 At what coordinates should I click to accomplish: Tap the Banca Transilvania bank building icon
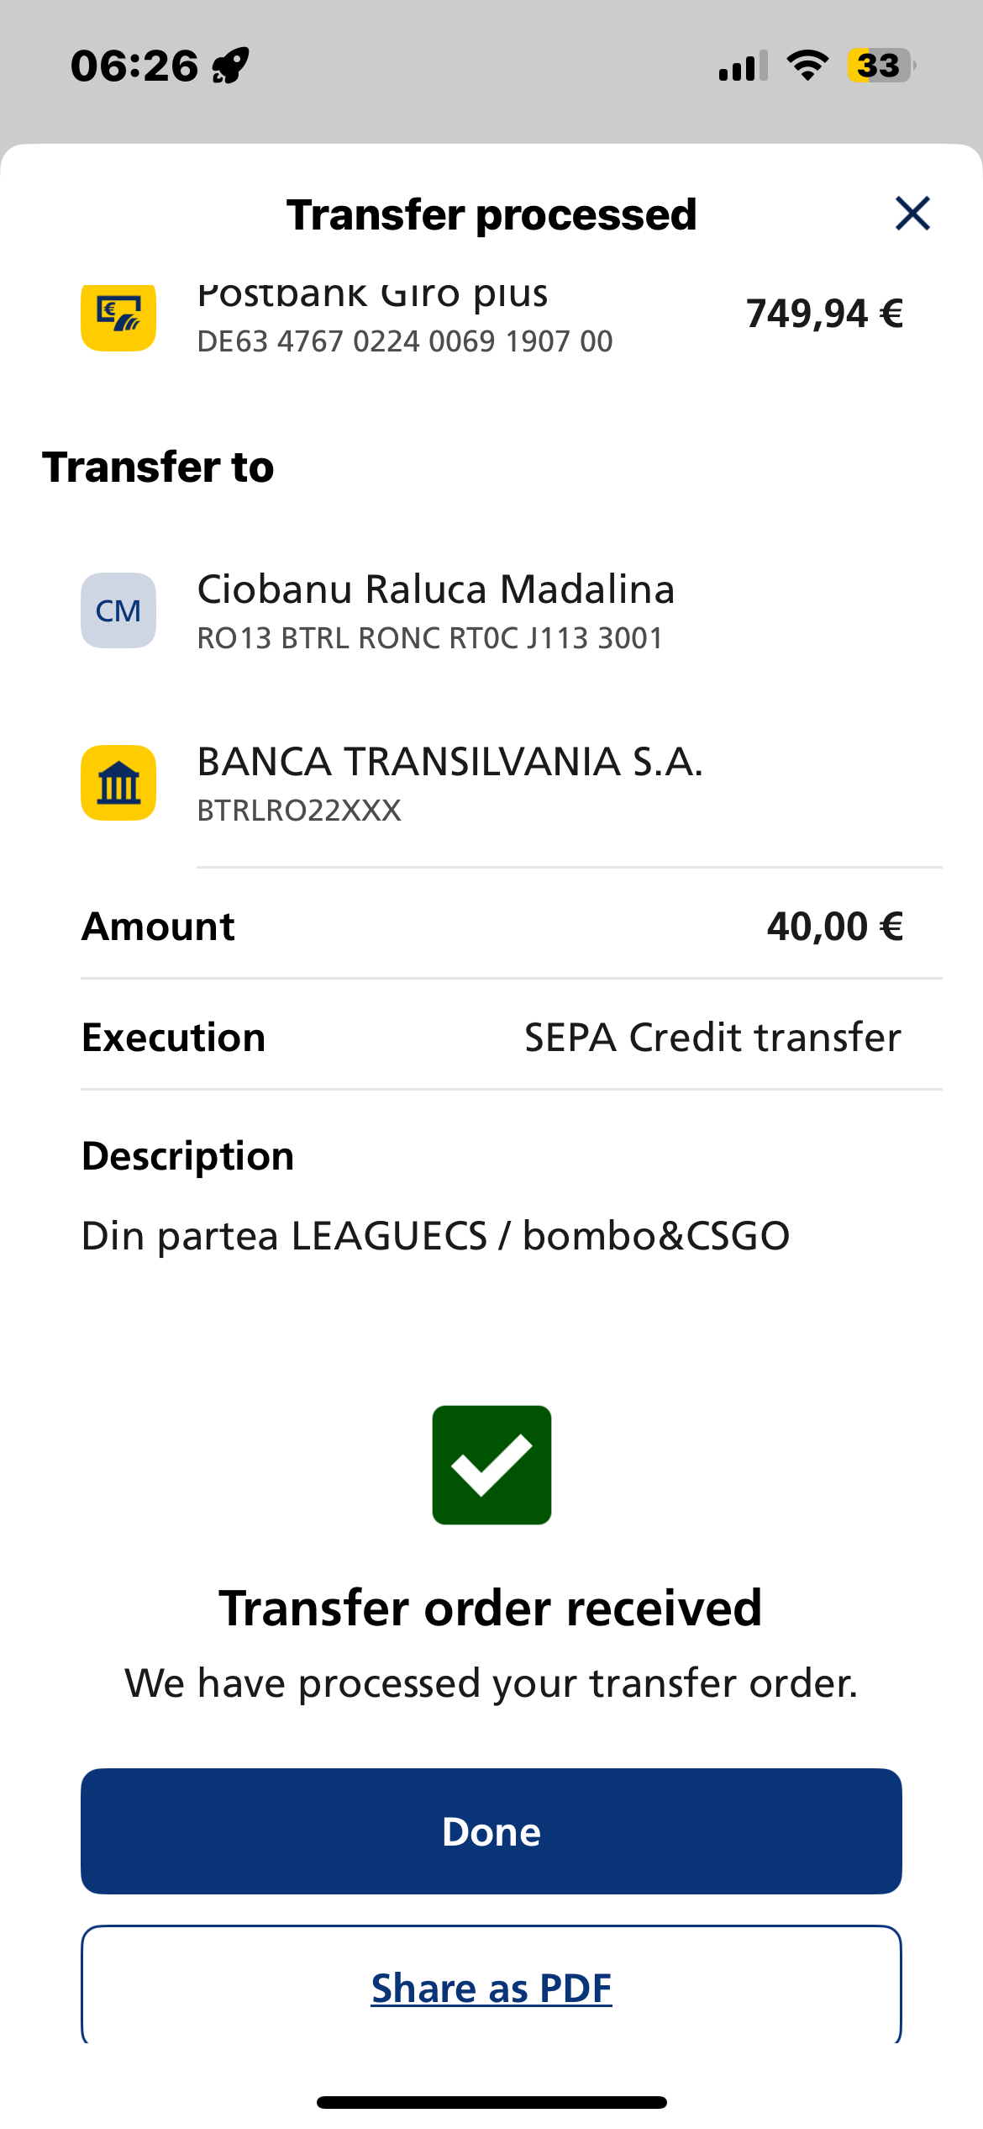118,783
